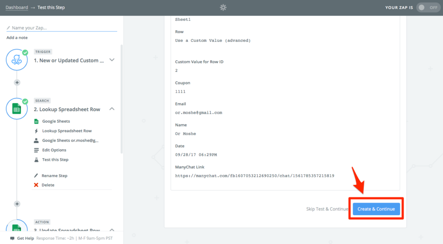The image size is (443, 244).
Task: Click the chat bubble Get Help icon
Action: pyautogui.click(x=12, y=238)
